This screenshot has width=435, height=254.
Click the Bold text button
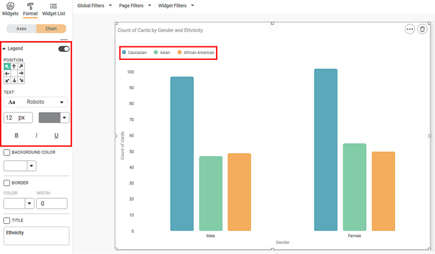(x=17, y=135)
